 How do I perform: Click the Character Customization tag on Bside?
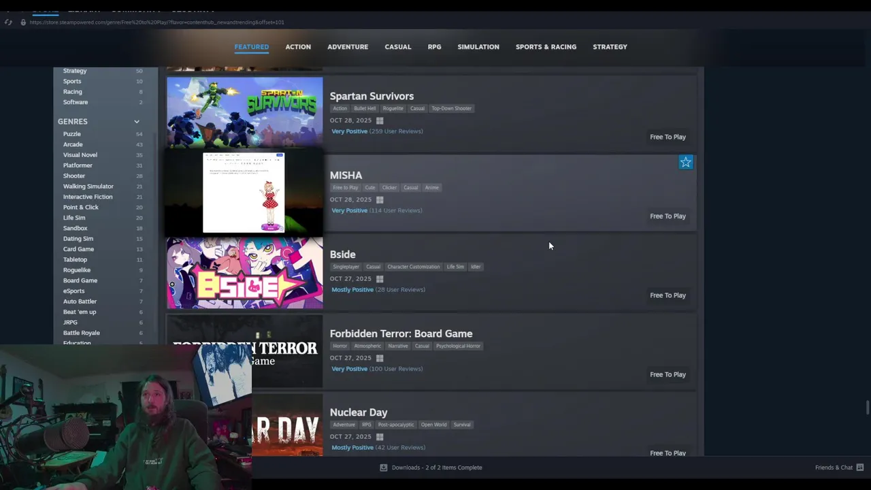click(413, 267)
